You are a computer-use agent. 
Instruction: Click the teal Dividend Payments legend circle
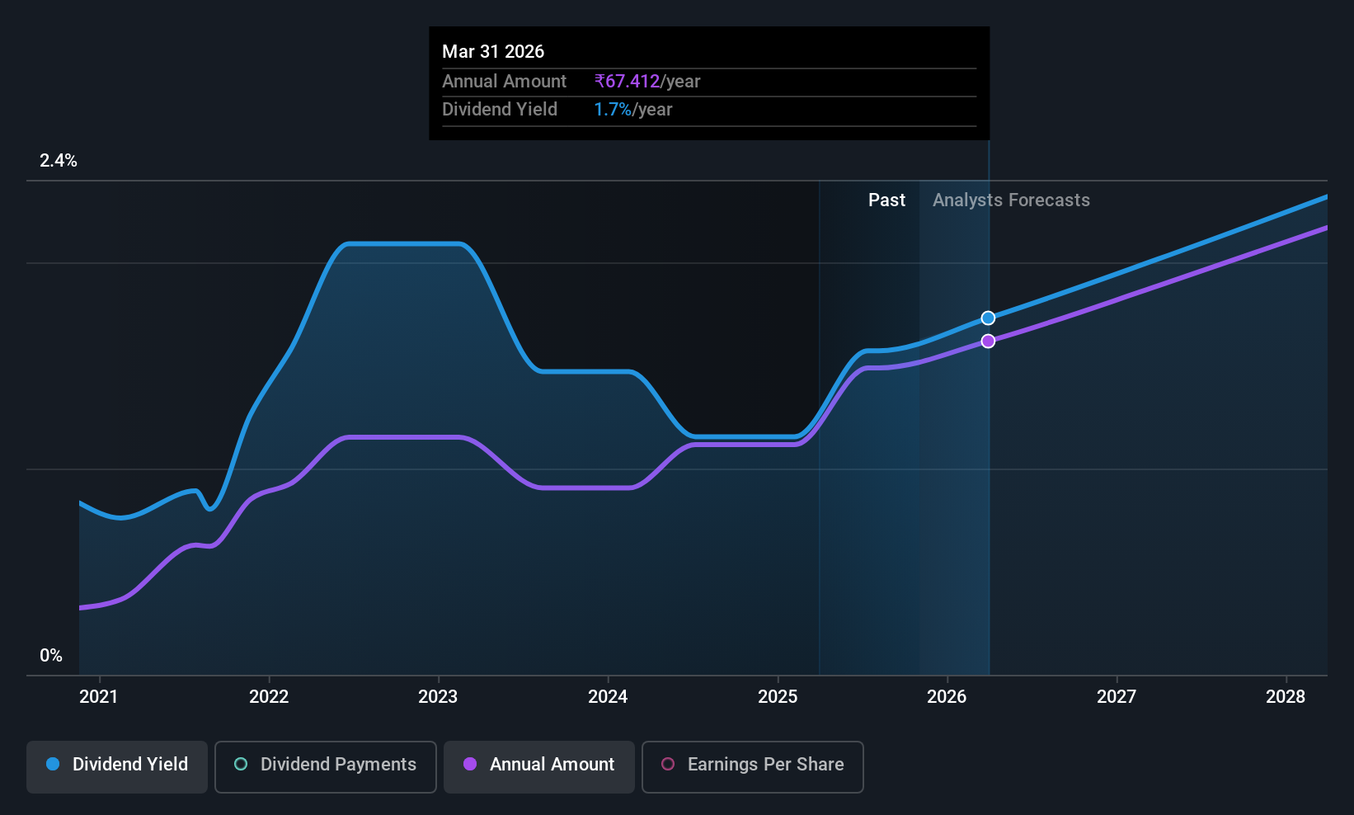tap(241, 764)
